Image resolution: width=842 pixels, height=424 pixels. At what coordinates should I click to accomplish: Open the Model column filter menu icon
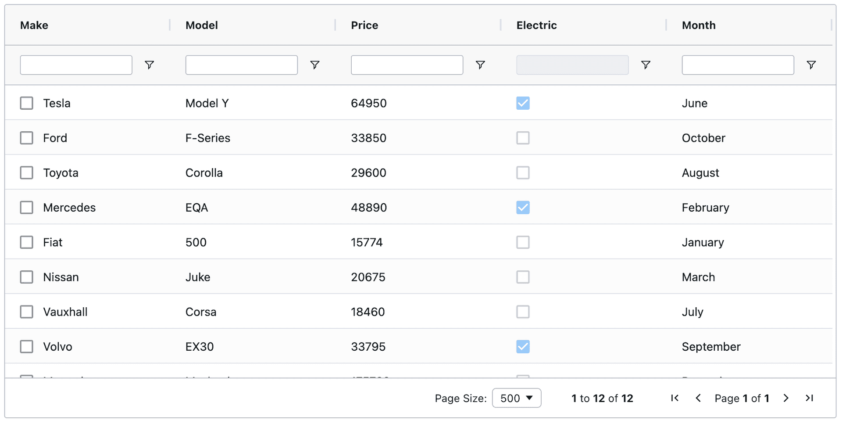click(x=315, y=65)
